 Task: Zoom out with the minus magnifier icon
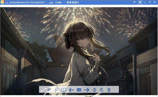pos(56,90)
